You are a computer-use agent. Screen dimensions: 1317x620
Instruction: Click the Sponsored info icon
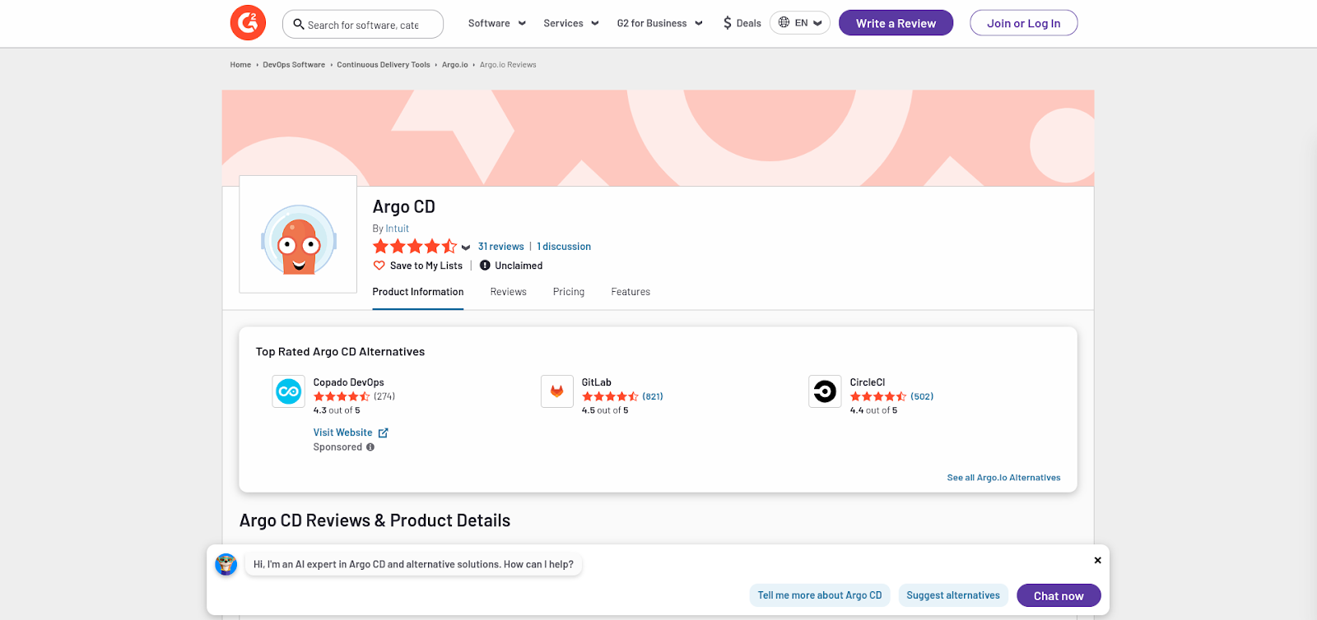tap(370, 447)
